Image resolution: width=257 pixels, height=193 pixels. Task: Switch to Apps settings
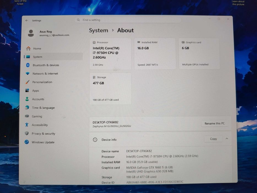tap(53, 91)
